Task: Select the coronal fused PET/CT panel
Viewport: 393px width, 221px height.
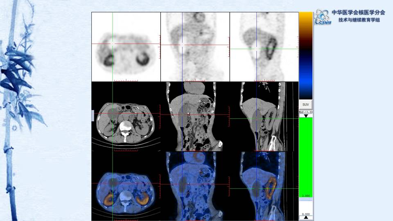Action: [195, 186]
